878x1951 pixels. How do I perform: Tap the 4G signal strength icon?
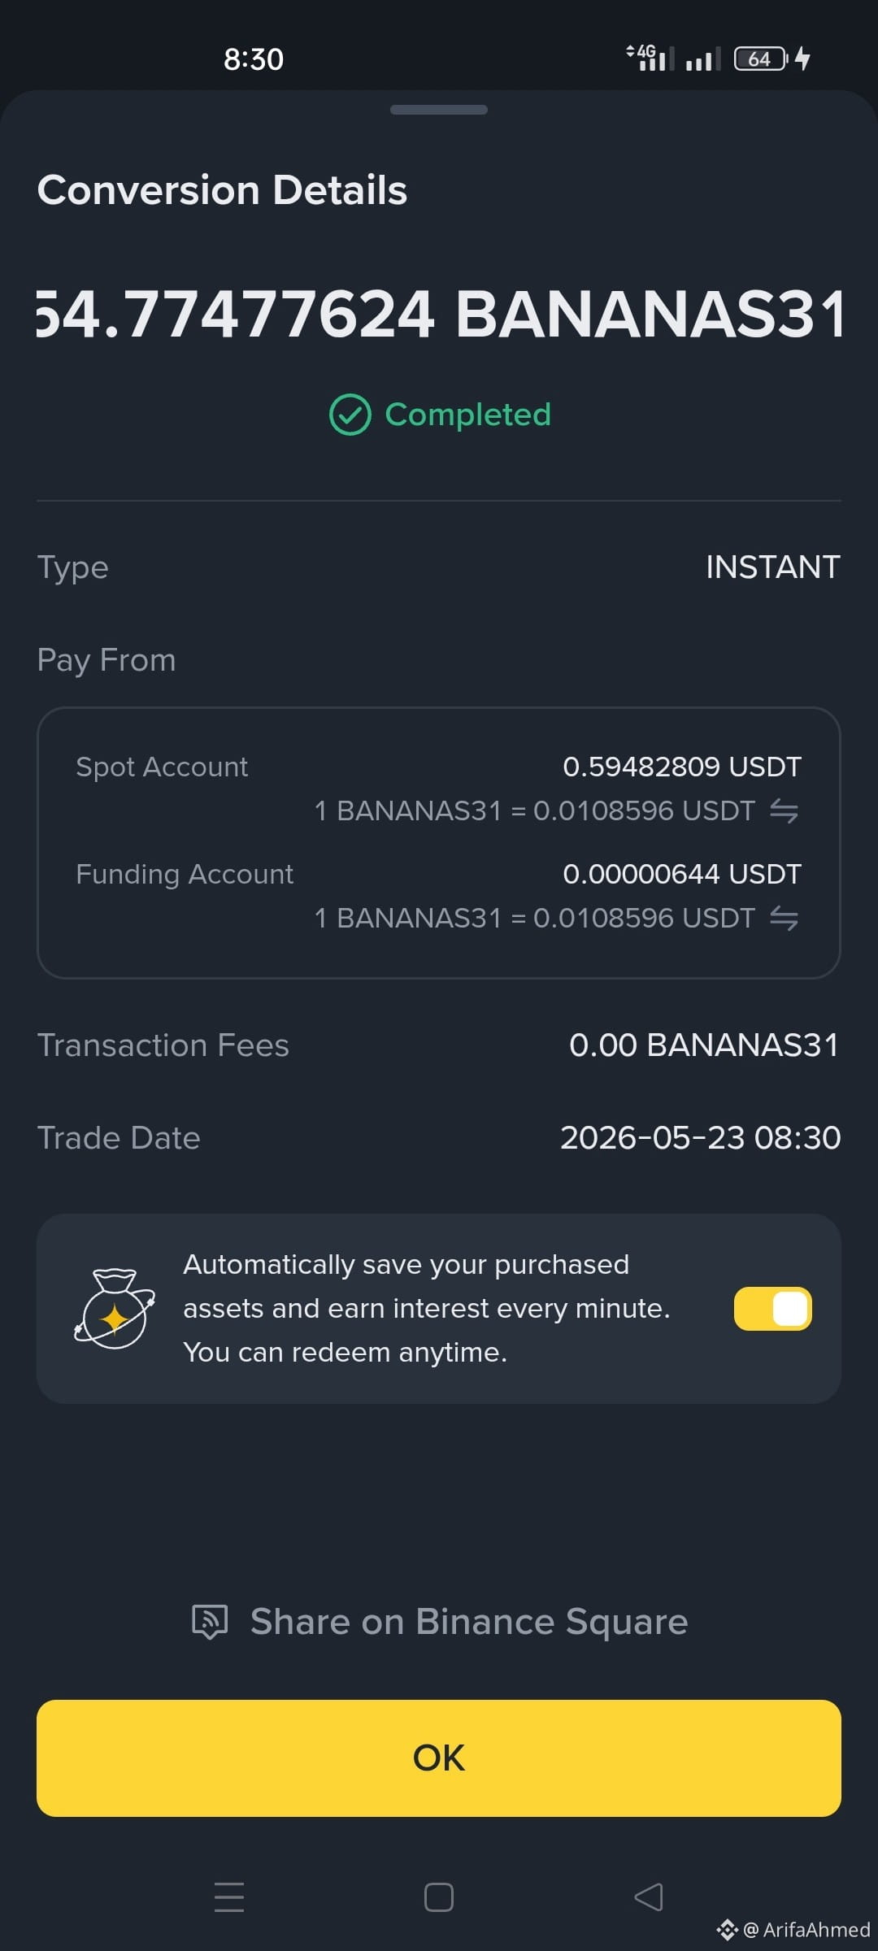[x=650, y=58]
